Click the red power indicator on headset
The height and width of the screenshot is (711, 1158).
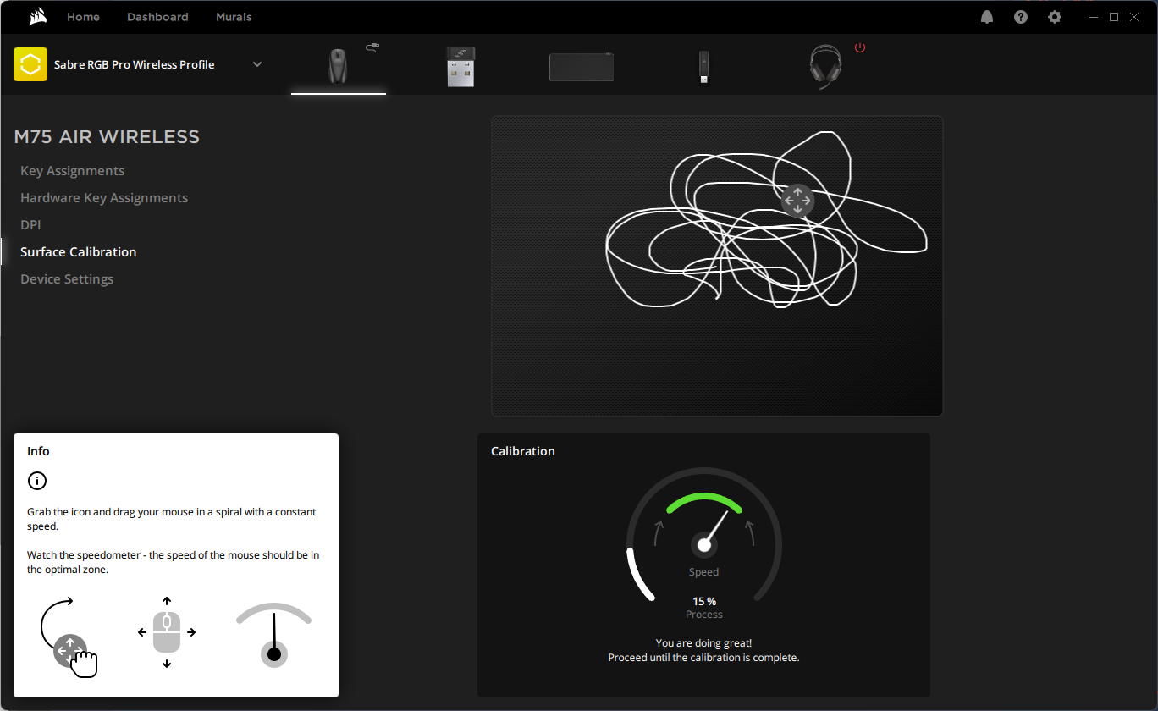(860, 47)
